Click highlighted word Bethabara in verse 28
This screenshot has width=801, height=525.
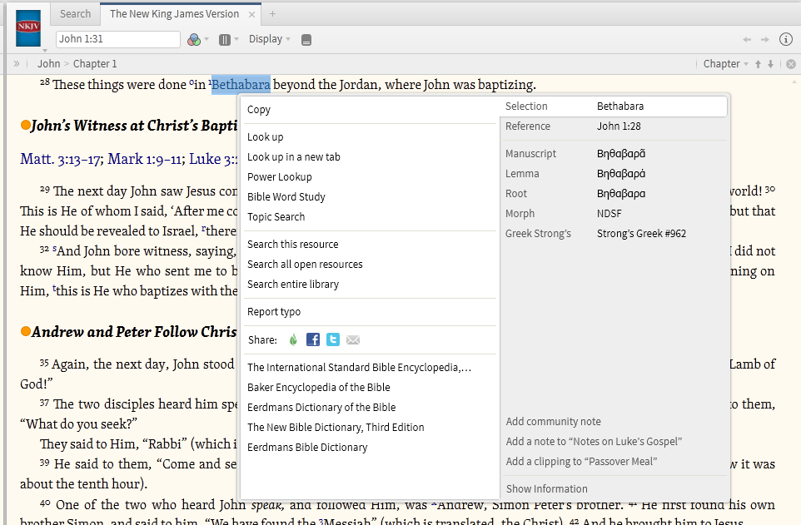241,84
